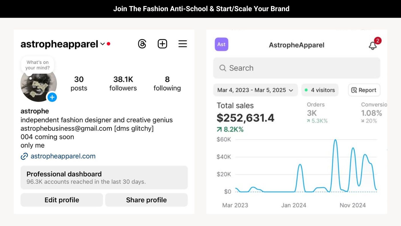This screenshot has width=401, height=226.
Task: Click the Ast store avatar icon
Action: pos(221,44)
